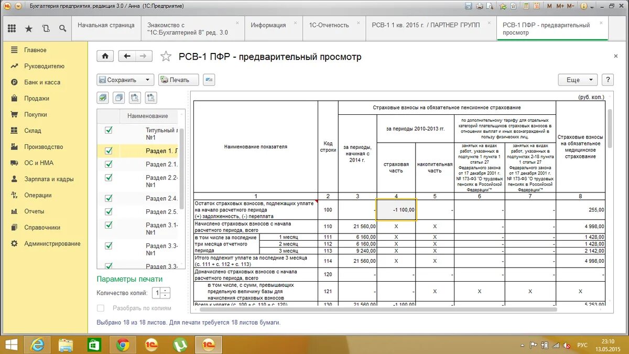Switch to Начальная страница tab
This screenshot has height=354, width=629.
[106, 29]
